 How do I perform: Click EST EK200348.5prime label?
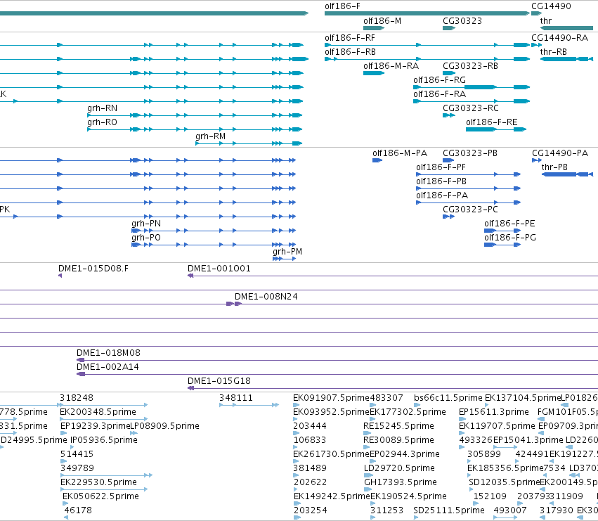click(98, 412)
